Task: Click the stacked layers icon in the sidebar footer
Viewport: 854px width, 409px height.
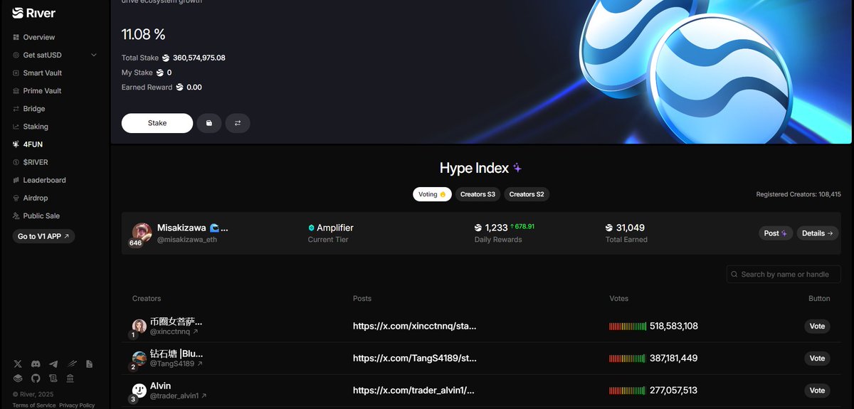Action: tap(18, 378)
